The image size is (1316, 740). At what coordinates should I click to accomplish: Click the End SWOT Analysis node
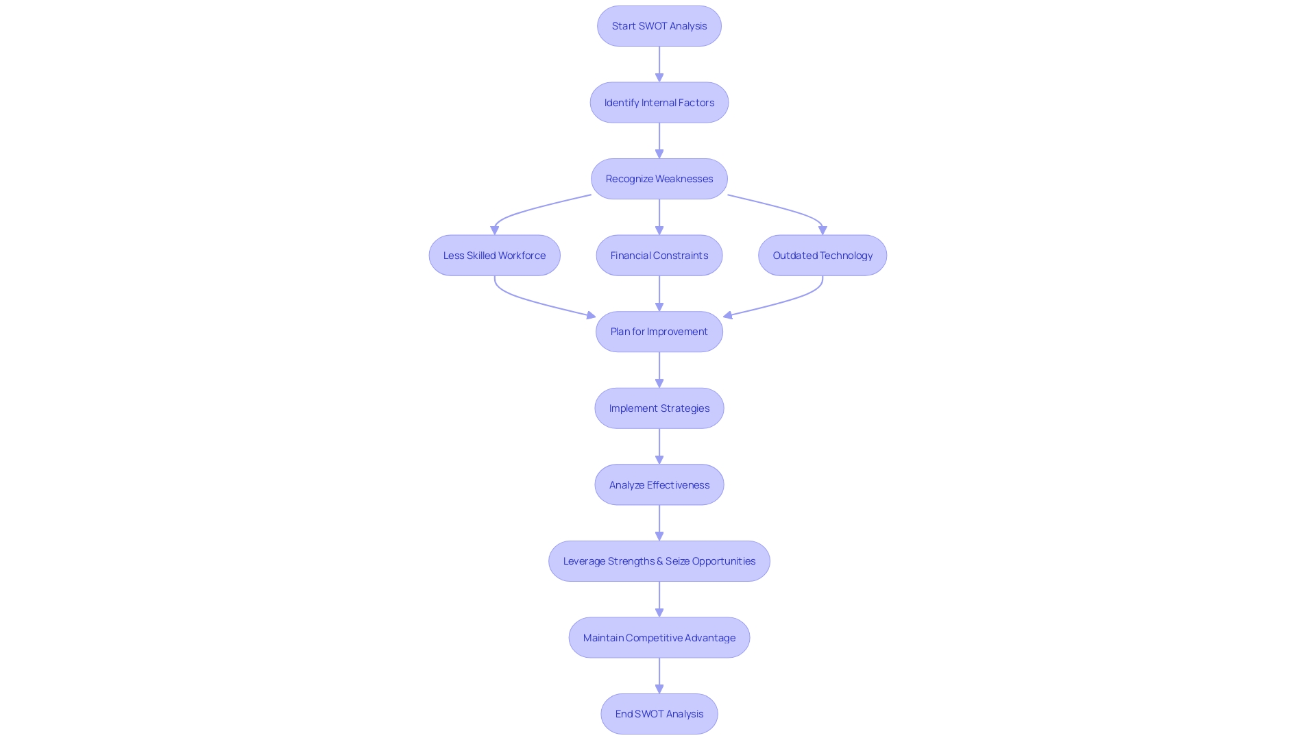[x=659, y=713]
